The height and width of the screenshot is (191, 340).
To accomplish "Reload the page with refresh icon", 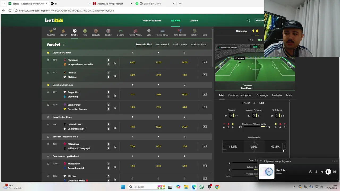I will [10, 11].
